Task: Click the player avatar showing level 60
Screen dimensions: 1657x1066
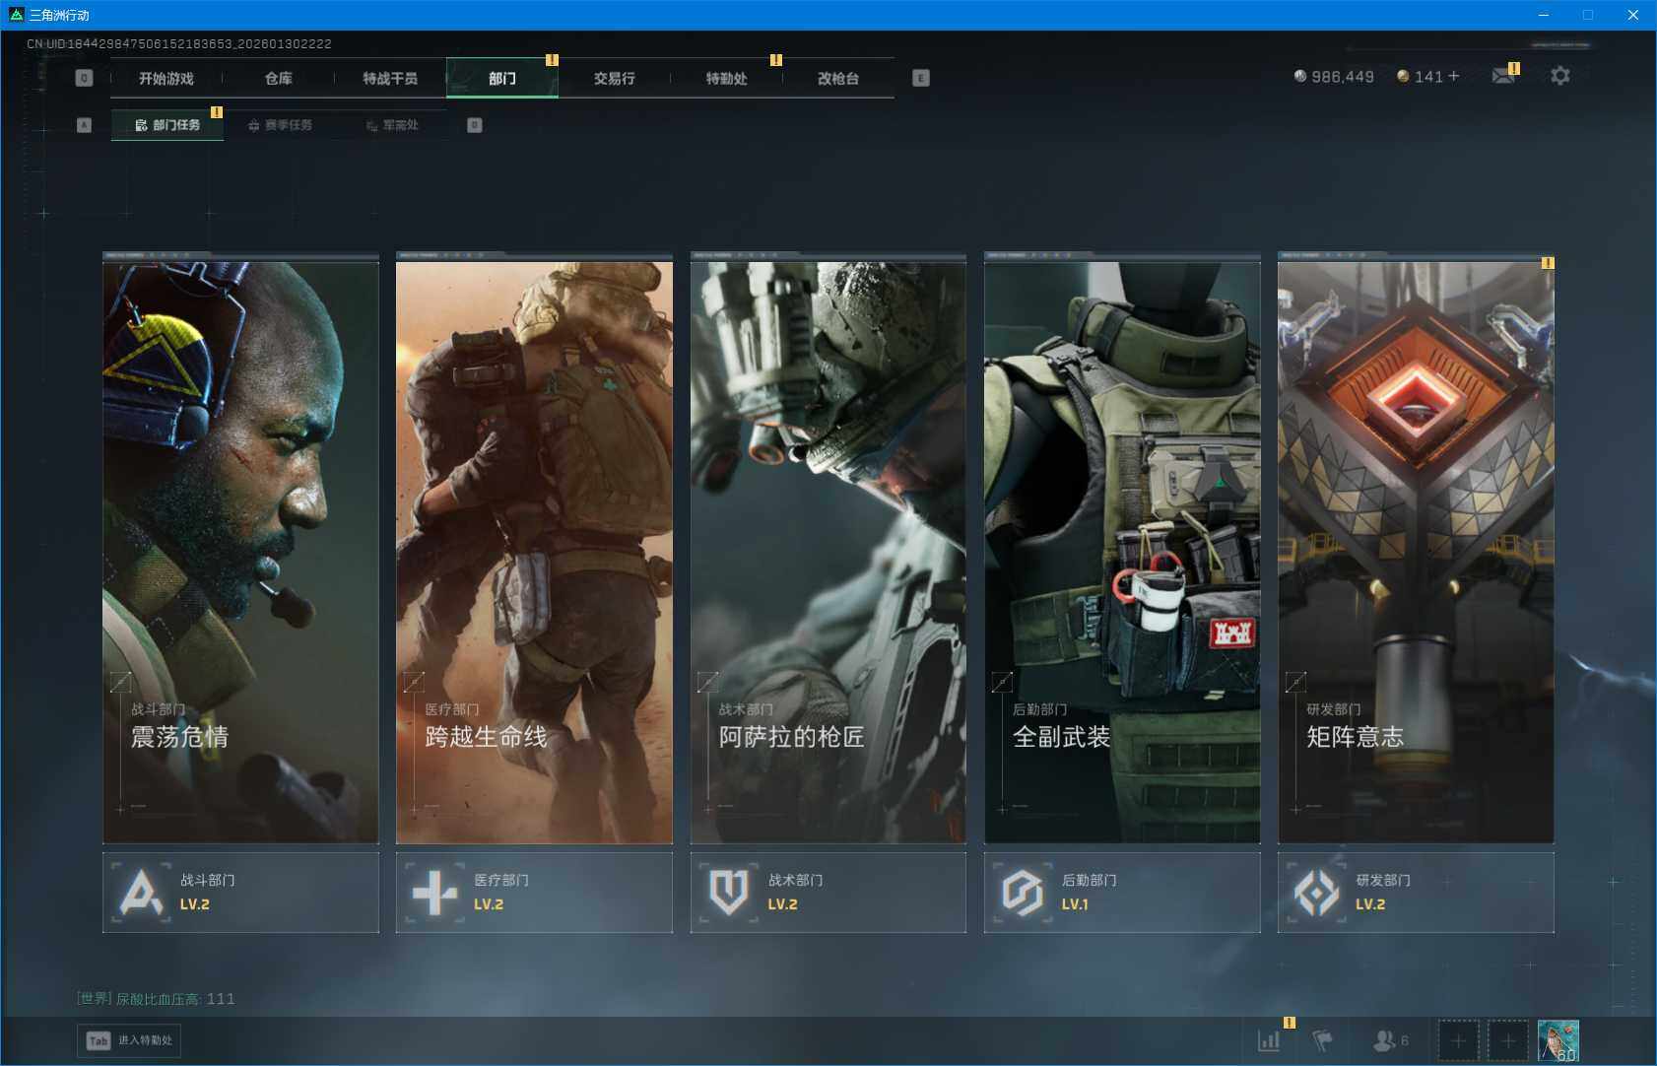Action: pyautogui.click(x=1558, y=1040)
